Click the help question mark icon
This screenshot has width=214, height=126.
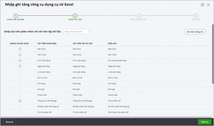(x=202, y=5)
